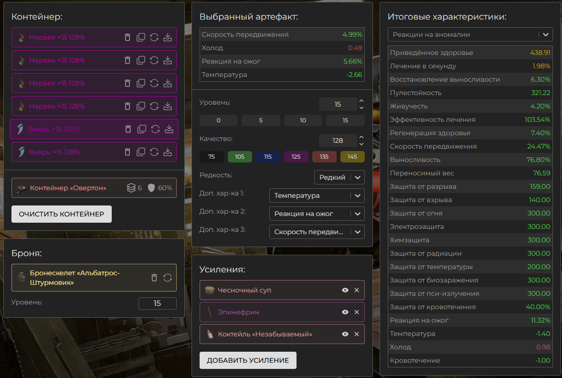Remove the Бронескелет «Альбатрос-Штурмовик» armor with trash icon
Image resolution: width=562 pixels, height=378 pixels.
[x=154, y=278]
